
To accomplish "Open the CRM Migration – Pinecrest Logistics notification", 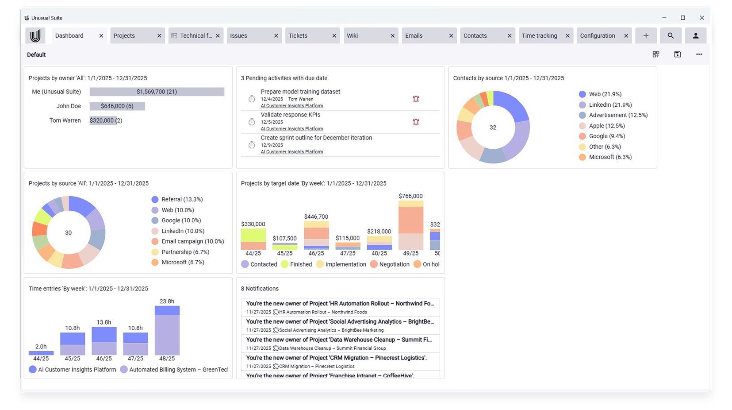I will coord(336,358).
